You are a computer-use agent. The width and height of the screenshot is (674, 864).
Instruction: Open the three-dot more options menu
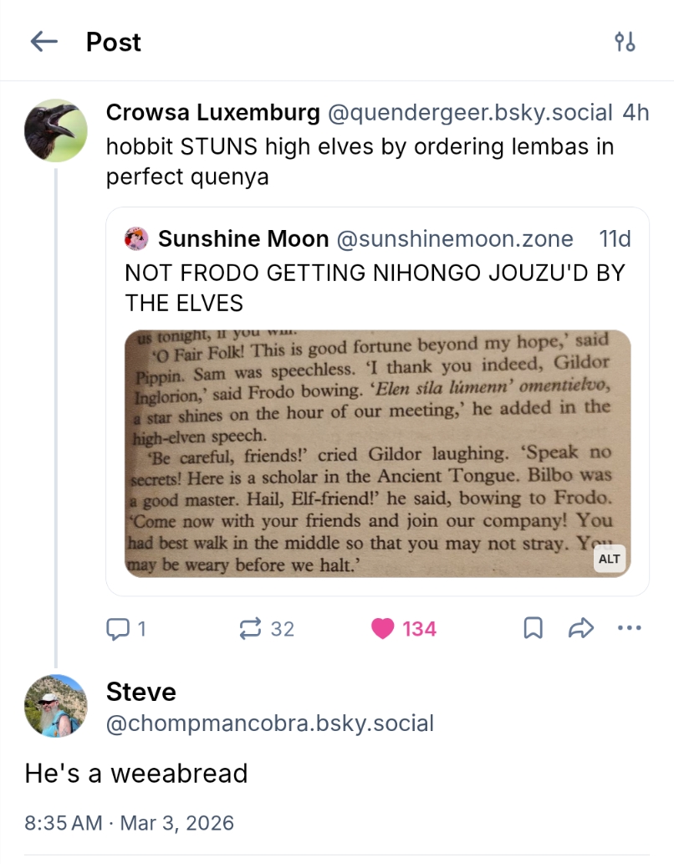pyautogui.click(x=628, y=627)
